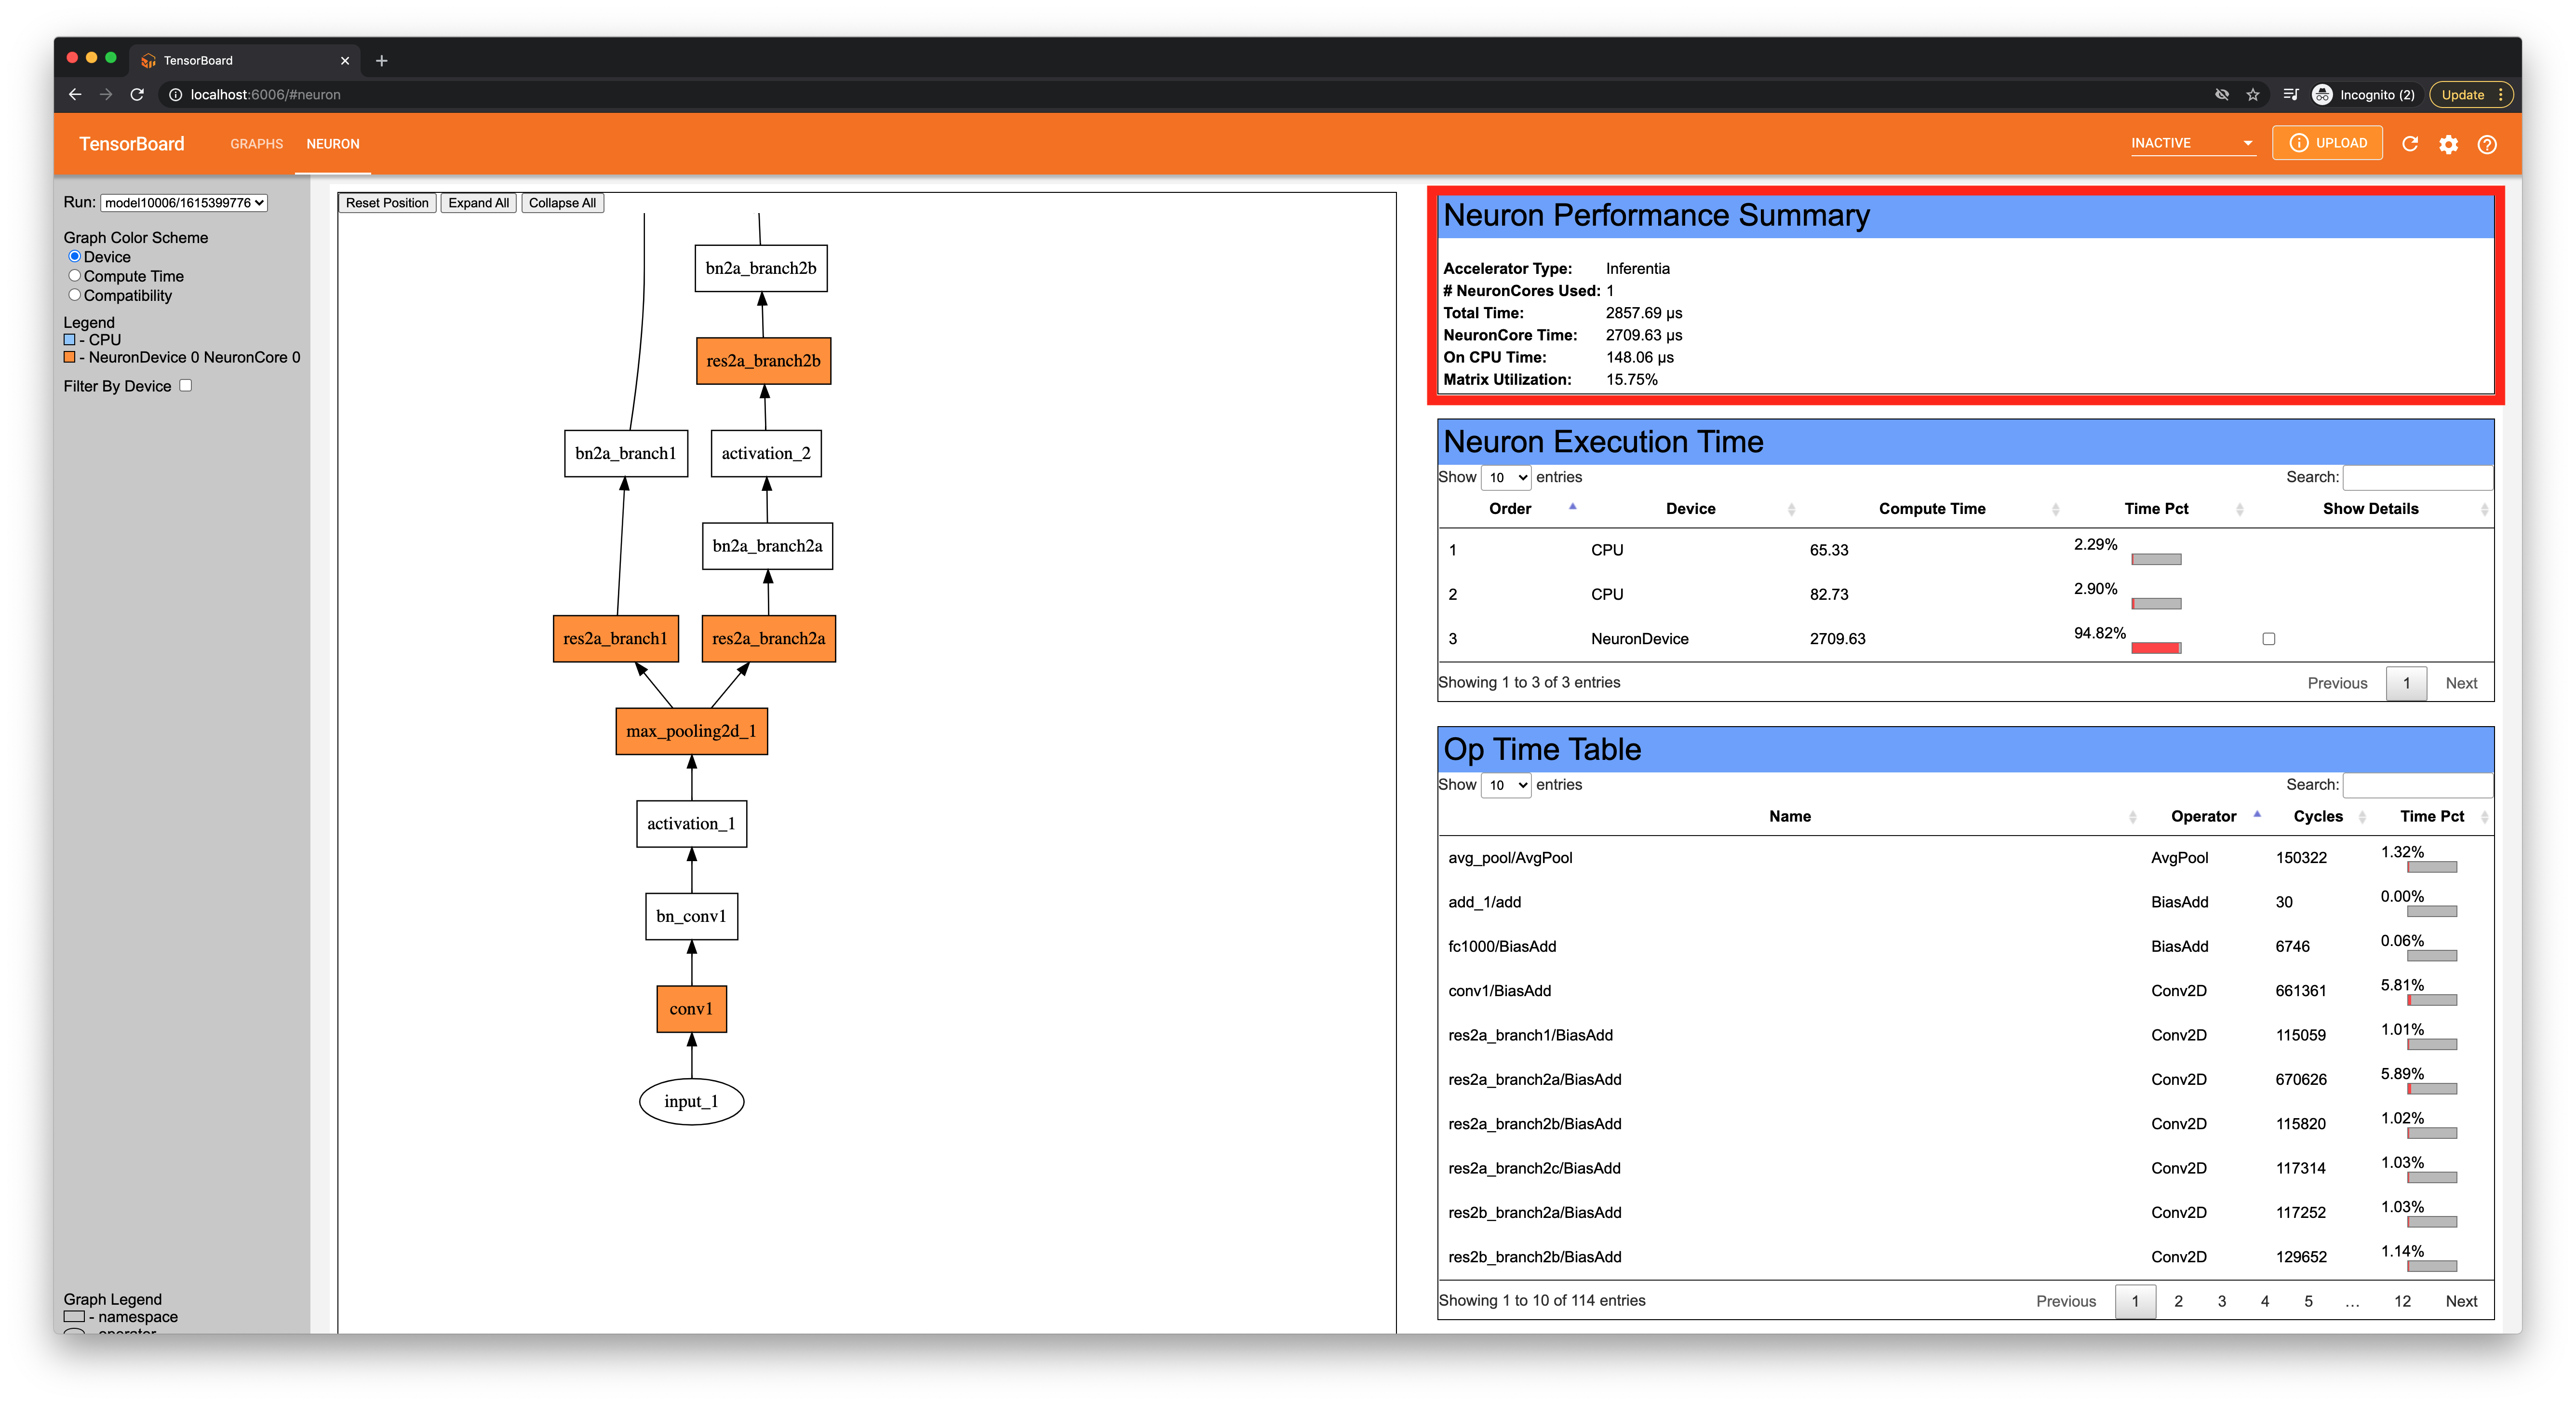Screen dimensions: 2576x1405
Task: Select the NEURON tab
Action: click(333, 144)
